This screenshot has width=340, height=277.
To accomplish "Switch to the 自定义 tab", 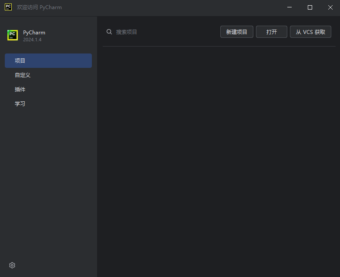I will pos(48,75).
